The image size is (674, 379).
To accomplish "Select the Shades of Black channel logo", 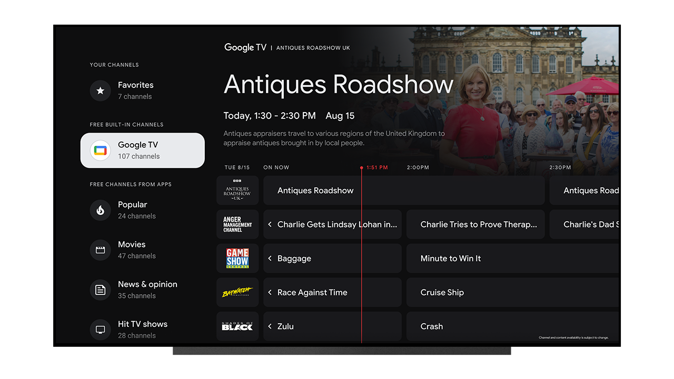I will 237,326.
